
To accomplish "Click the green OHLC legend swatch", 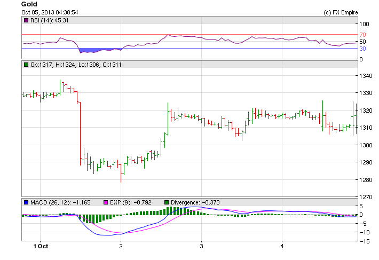I will point(26,65).
